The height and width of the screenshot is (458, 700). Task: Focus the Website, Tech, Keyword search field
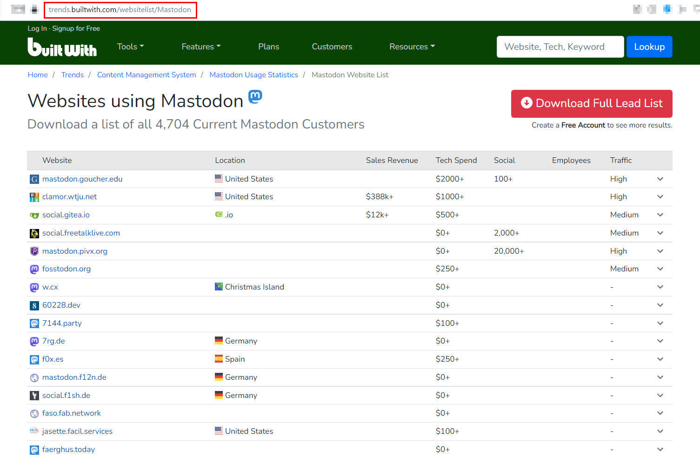tap(560, 47)
